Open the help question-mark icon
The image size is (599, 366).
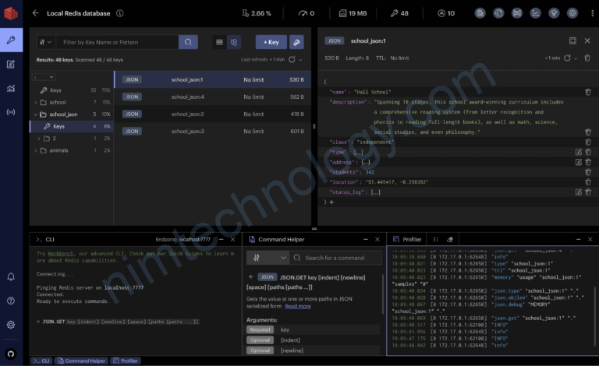(x=11, y=301)
